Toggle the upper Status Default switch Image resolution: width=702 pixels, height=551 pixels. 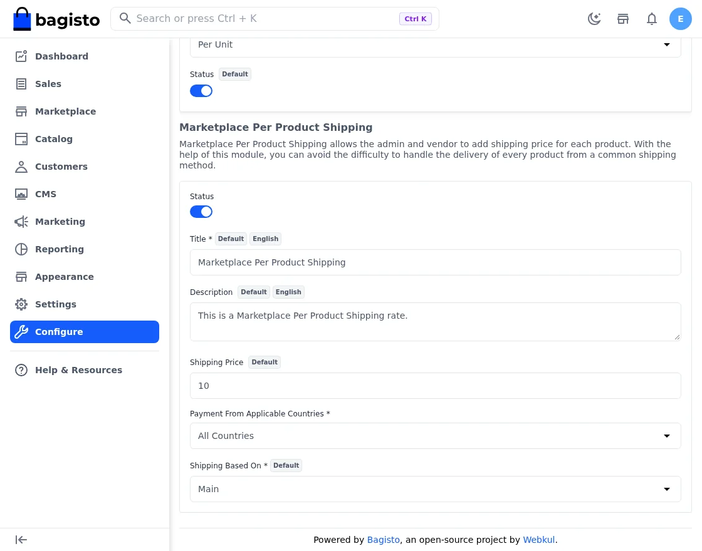(201, 91)
